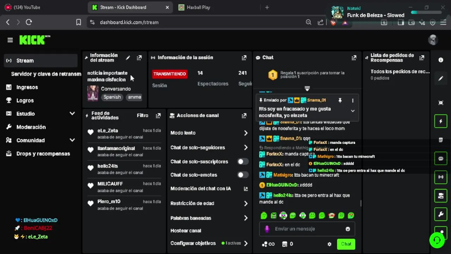Click the focus frame icon in the right sidebar

tap(441, 103)
